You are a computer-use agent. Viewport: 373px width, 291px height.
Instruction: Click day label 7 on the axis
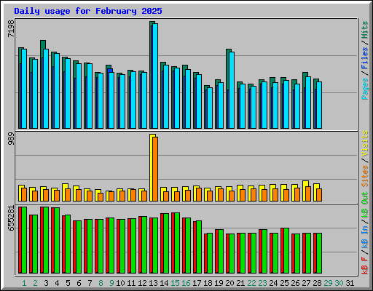coord(90,283)
